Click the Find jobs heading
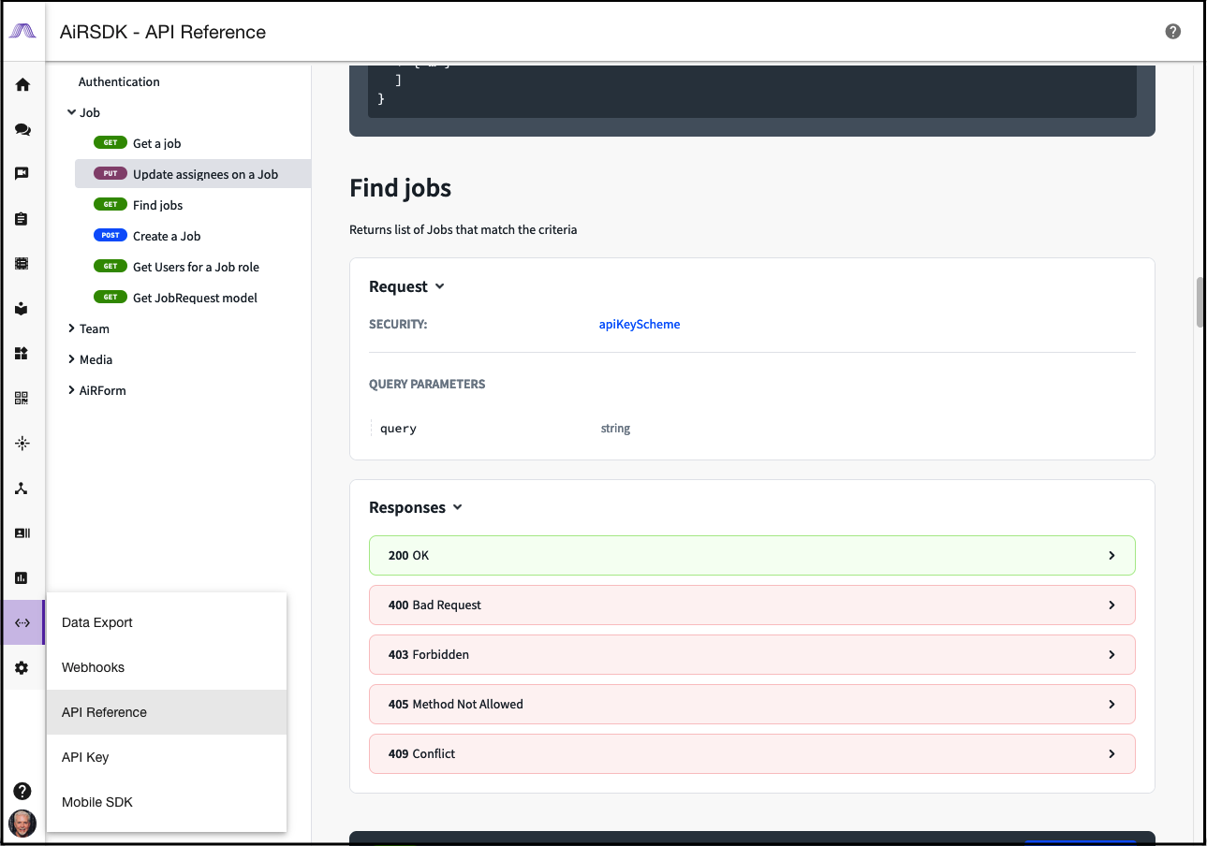1207x846 pixels. [x=401, y=188]
